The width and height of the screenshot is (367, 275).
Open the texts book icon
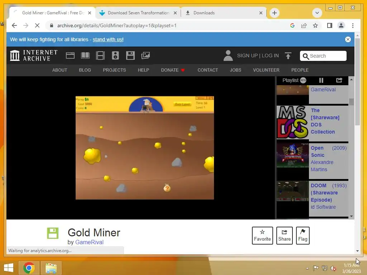pos(85,56)
